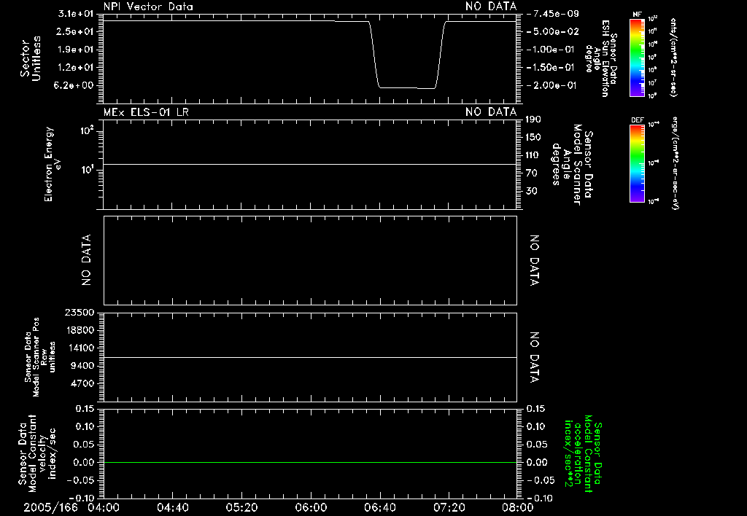Click the 06:40 time axis label
Image resolution: width=747 pixels, height=516 pixels.
[x=379, y=507]
